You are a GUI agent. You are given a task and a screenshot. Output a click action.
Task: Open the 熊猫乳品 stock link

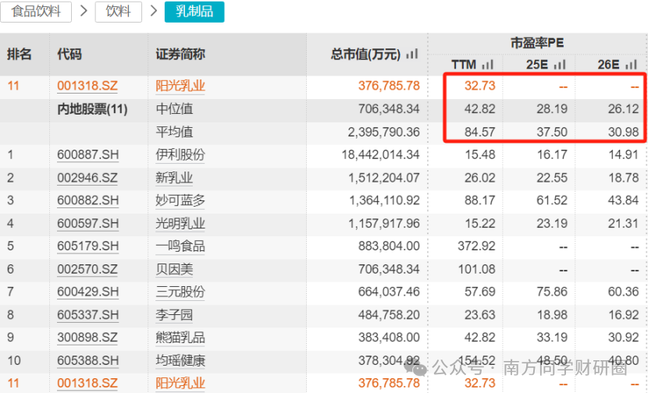pos(180,338)
